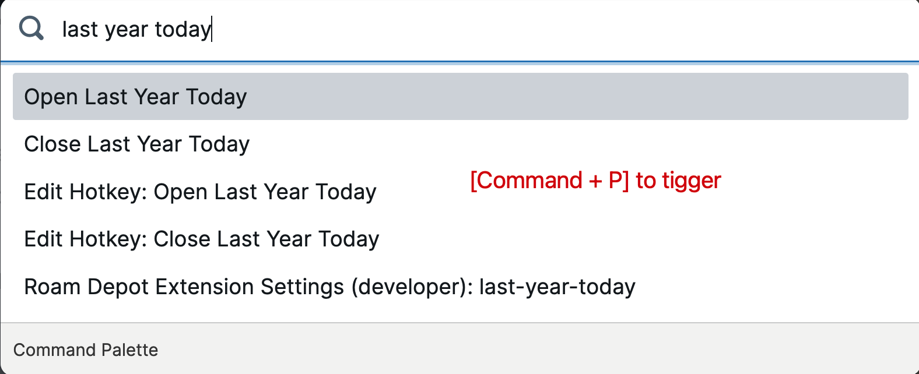Click the Command Palette footer label
This screenshot has height=374, width=919.
[86, 350]
